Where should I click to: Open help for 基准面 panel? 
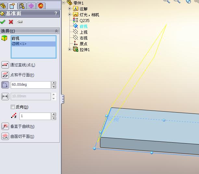[x=56, y=13]
